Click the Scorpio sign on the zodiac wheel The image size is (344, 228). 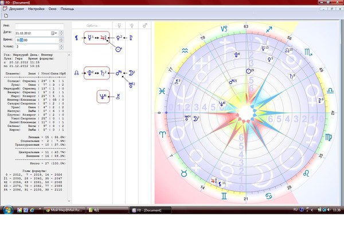308,52
